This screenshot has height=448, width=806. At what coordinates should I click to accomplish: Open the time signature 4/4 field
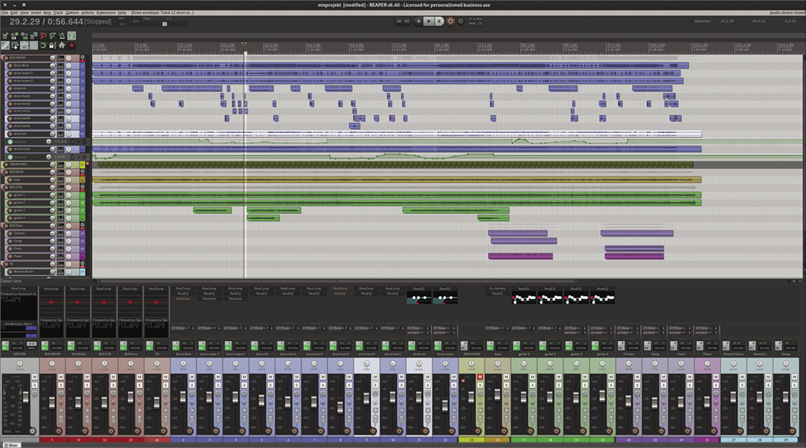(135, 21)
